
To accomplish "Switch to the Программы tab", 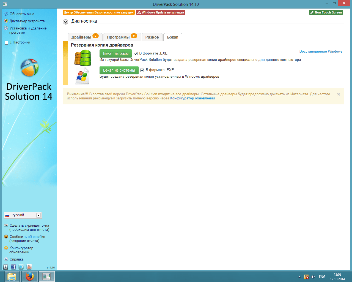I will (x=122, y=37).
